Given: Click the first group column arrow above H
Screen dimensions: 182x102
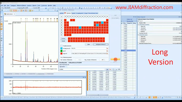Looking at the screenshot, I should [x=65, y=17].
